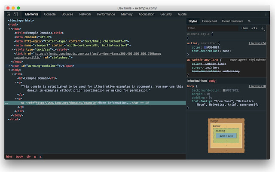Collapse the head element node
This screenshot has width=275, height=172.
click(x=9, y=28)
